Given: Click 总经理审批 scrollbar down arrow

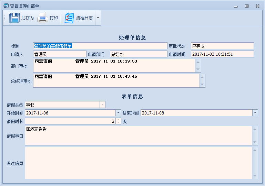Looking at the screenshot, I should point(202,84).
